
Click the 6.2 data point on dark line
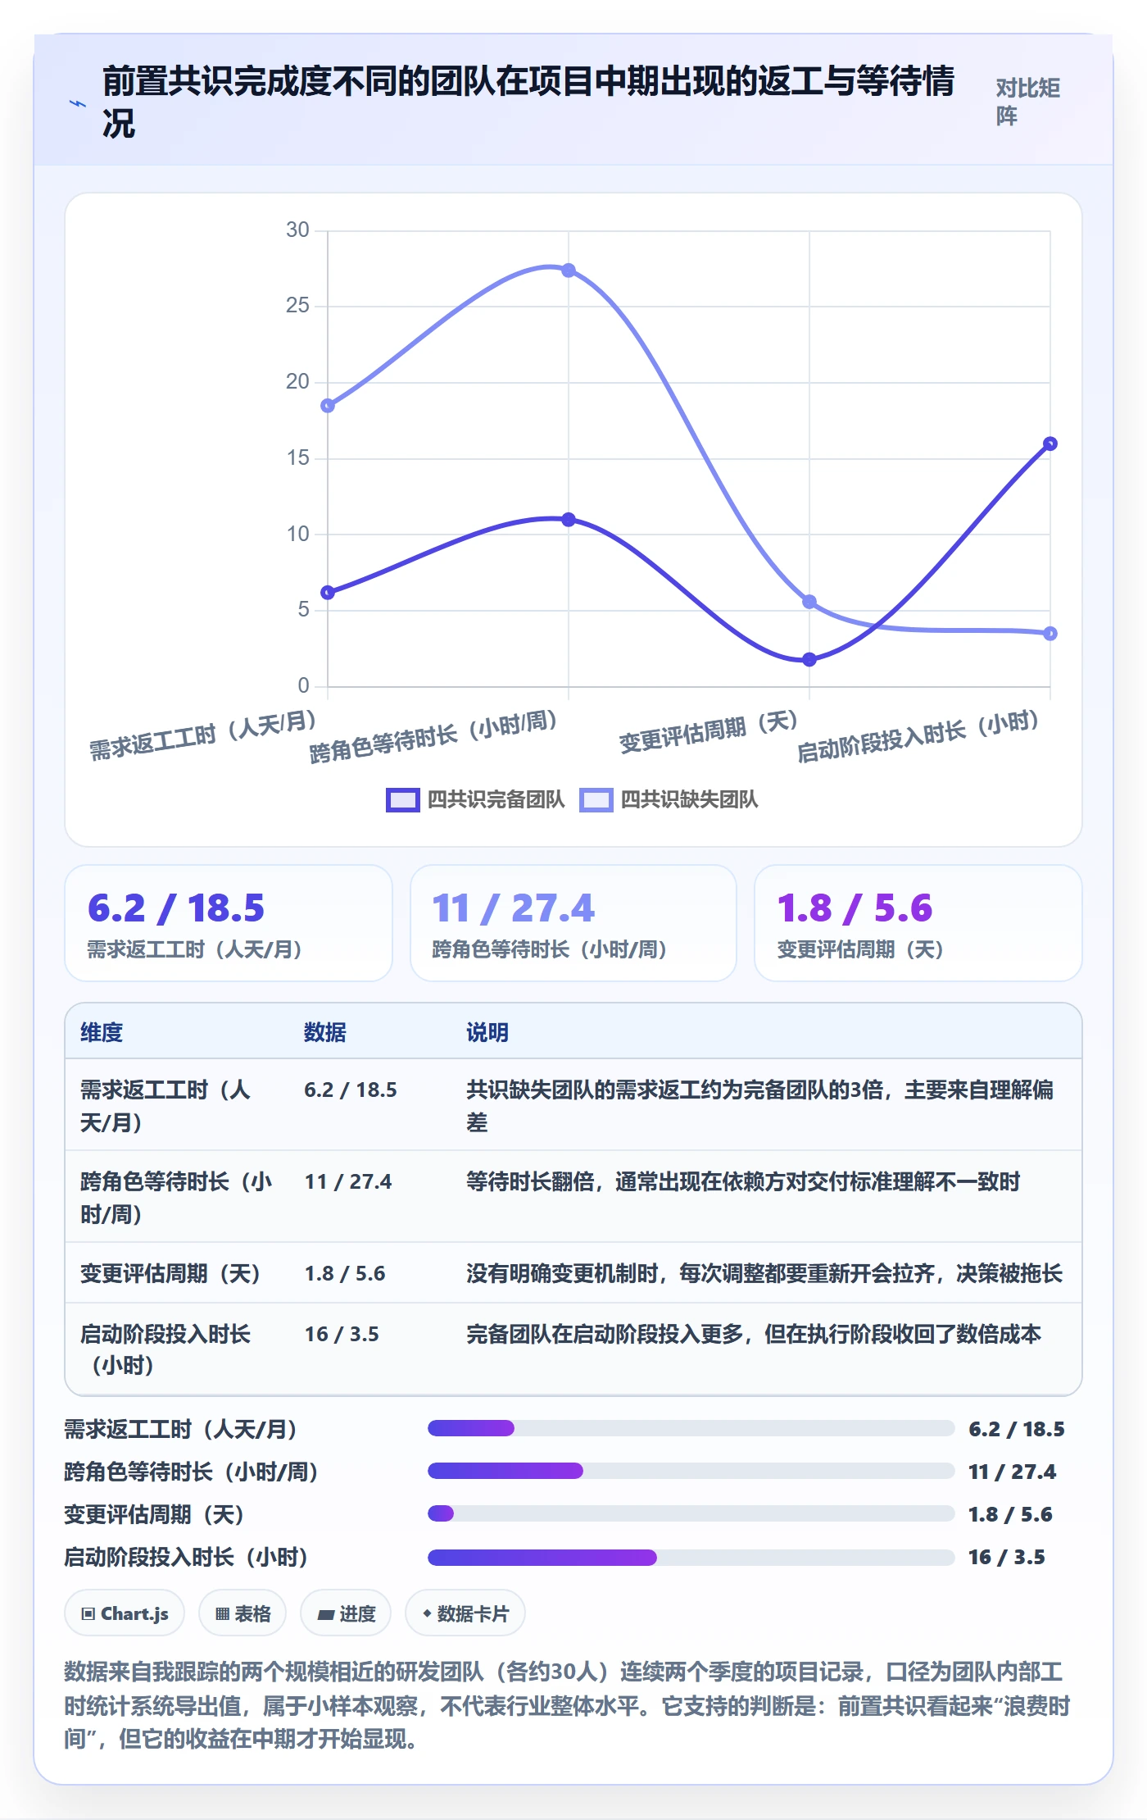[328, 593]
